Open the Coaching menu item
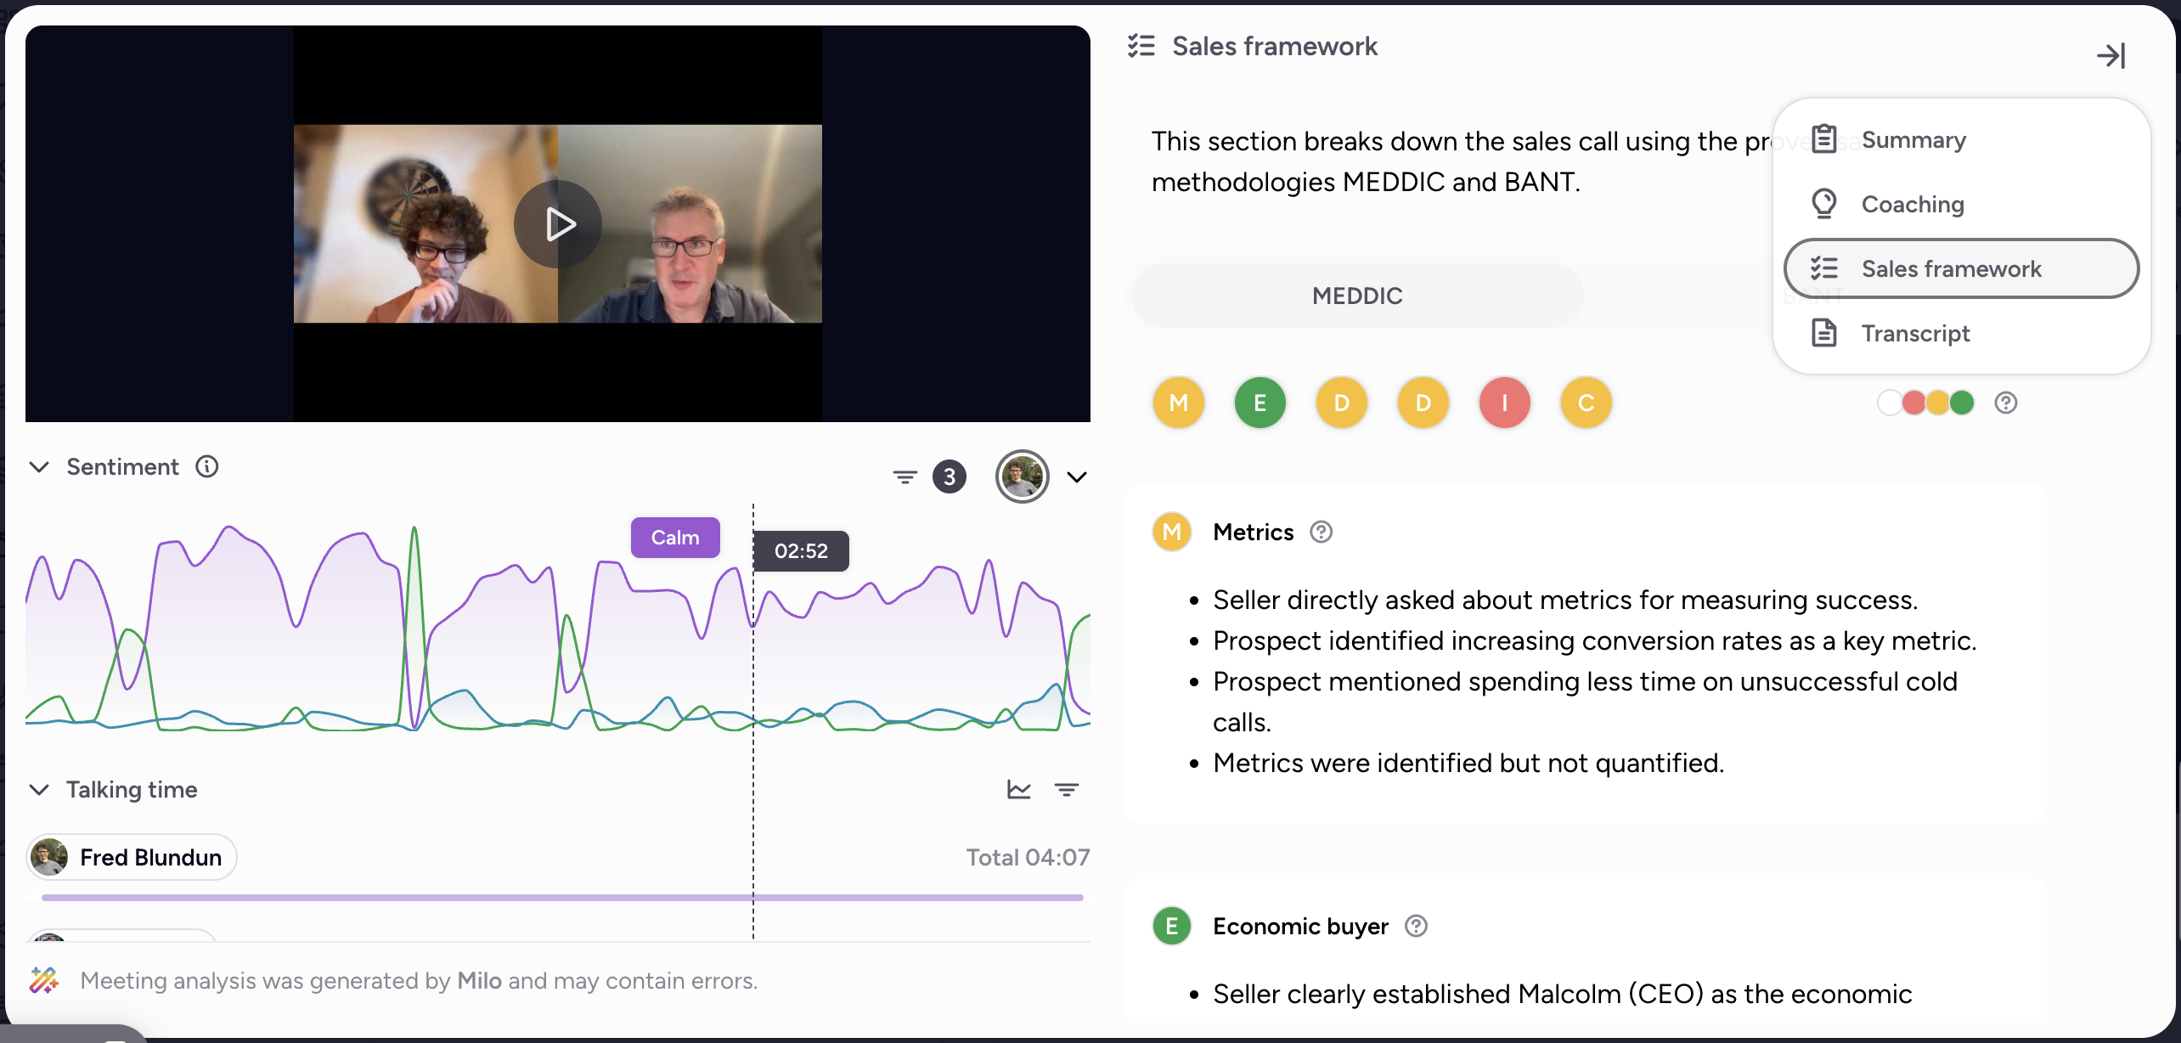 pyautogui.click(x=1912, y=204)
